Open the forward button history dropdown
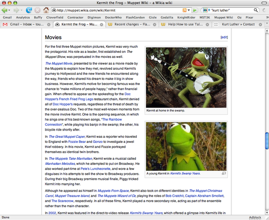Viewport: 269px width, 220px height. coord(21,10)
